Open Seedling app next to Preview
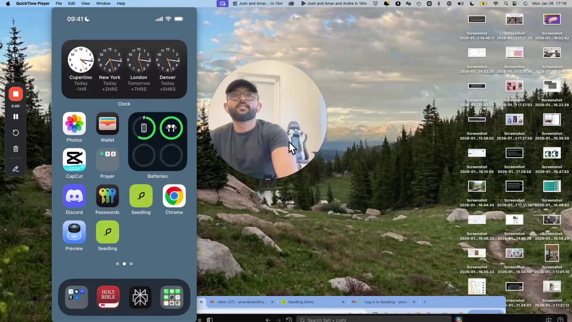The width and height of the screenshot is (572, 322). [107, 232]
